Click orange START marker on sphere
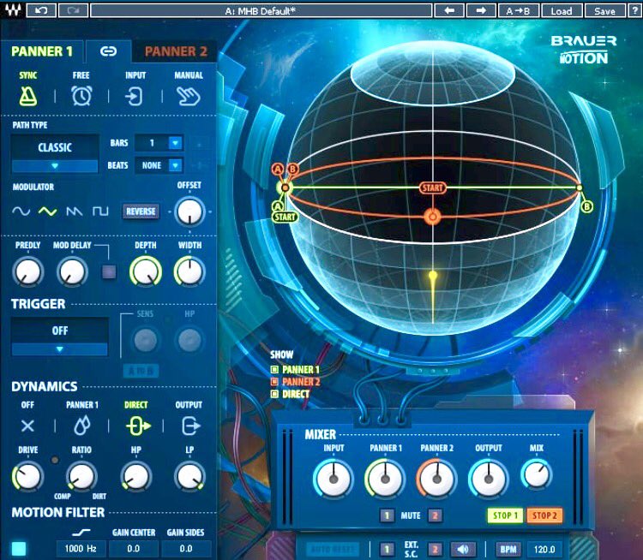The width and height of the screenshot is (643, 560). [x=433, y=188]
